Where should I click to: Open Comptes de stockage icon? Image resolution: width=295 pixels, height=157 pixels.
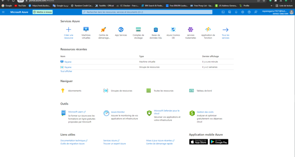pos(138,29)
